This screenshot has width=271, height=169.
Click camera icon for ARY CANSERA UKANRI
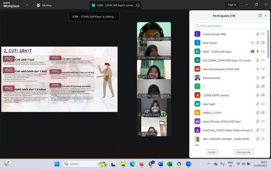pyautogui.click(x=263, y=139)
